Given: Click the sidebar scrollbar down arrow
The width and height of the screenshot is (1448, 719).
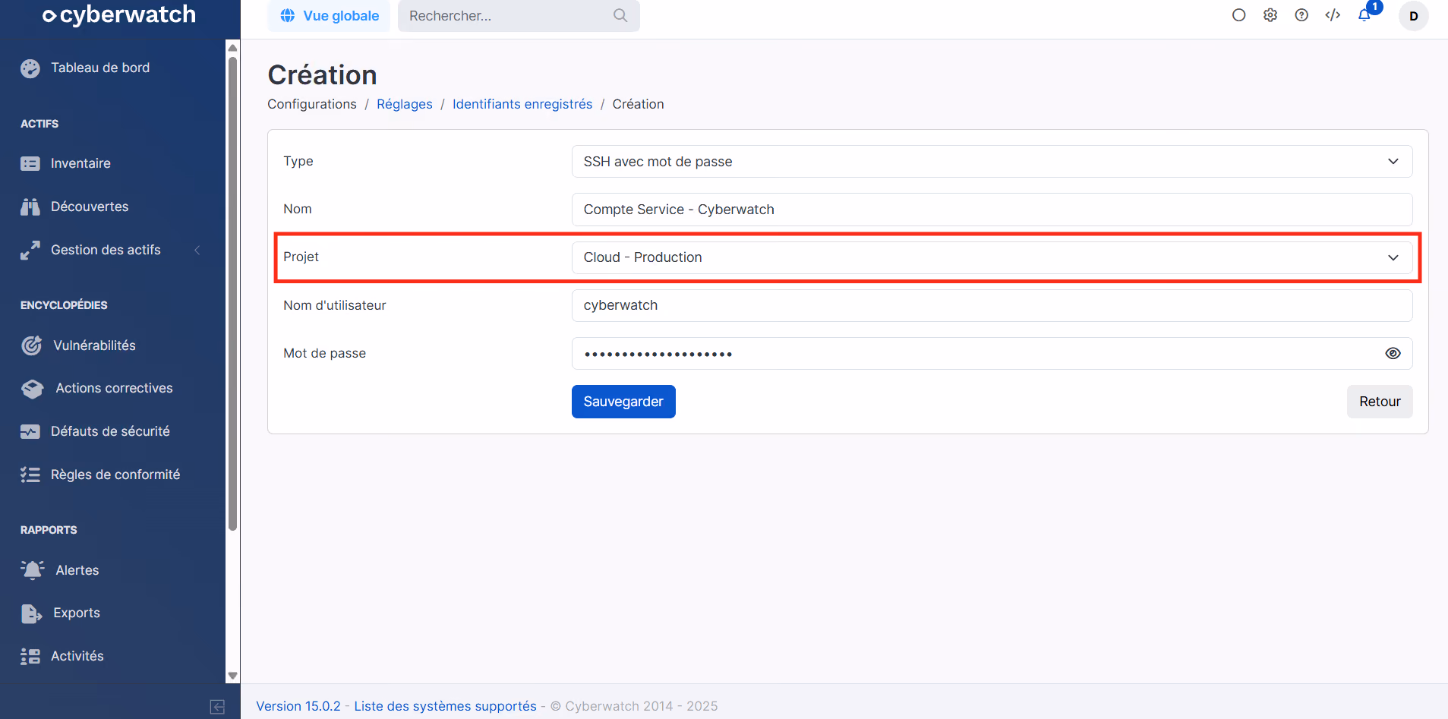Looking at the screenshot, I should coord(232,676).
